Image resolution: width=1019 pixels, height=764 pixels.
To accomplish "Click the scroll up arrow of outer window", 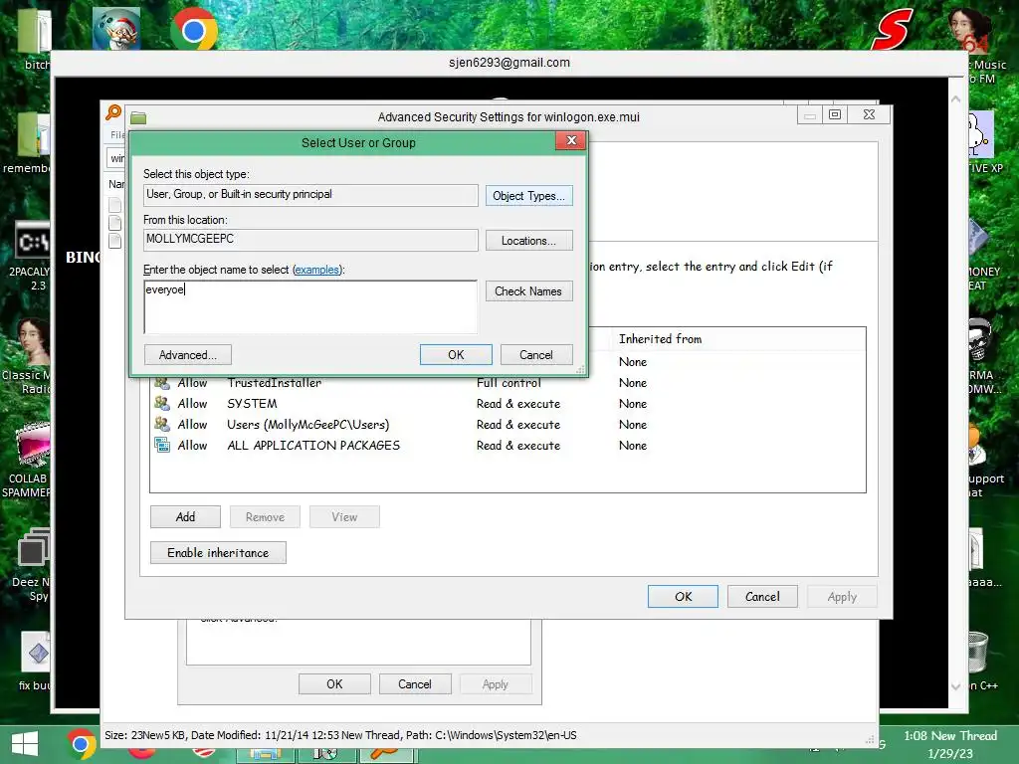I will pyautogui.click(x=956, y=99).
